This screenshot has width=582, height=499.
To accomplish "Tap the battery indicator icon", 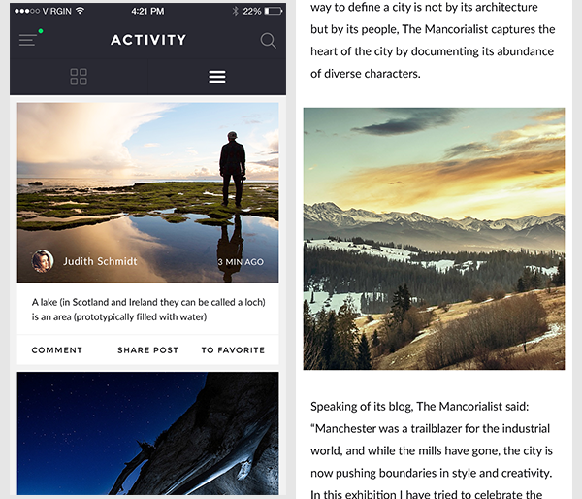I will tap(274, 11).
